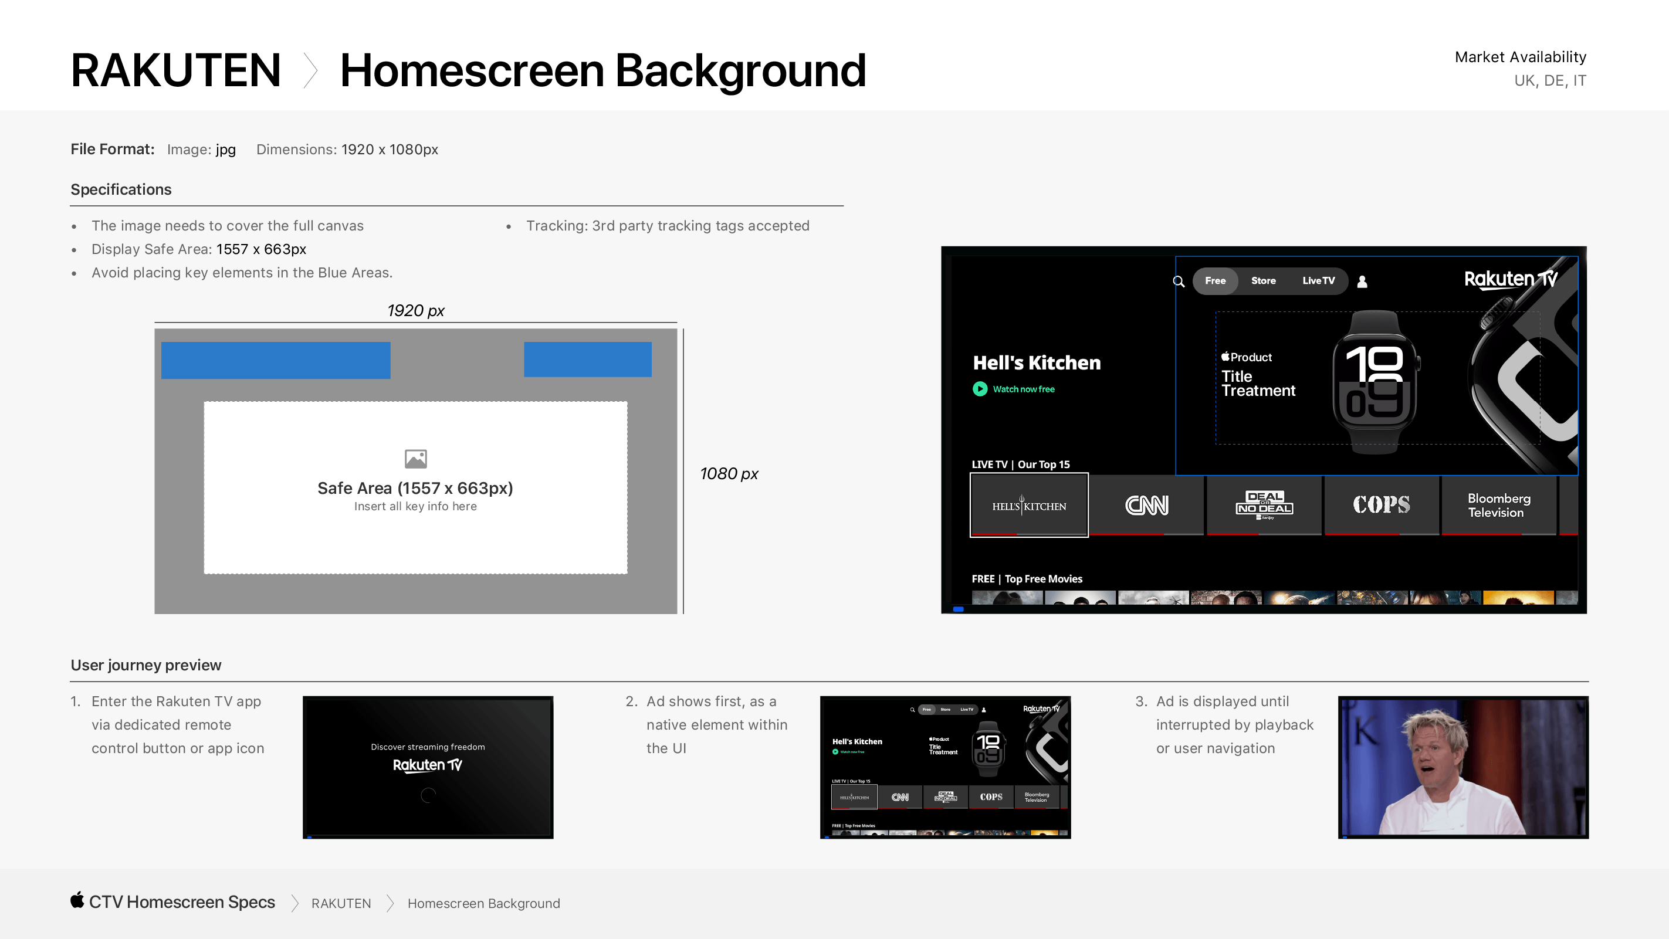Click the COPS channel tile
The width and height of the screenshot is (1669, 939).
[x=1381, y=505]
